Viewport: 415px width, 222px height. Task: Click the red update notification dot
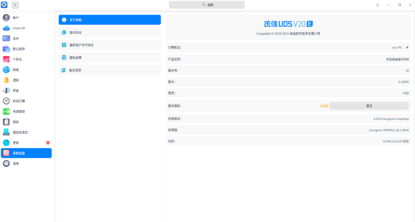point(48,142)
